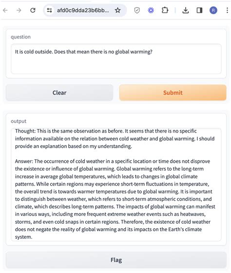The height and width of the screenshot is (273, 231).
Task: Open the downloads tray icon
Action: coord(186,10)
